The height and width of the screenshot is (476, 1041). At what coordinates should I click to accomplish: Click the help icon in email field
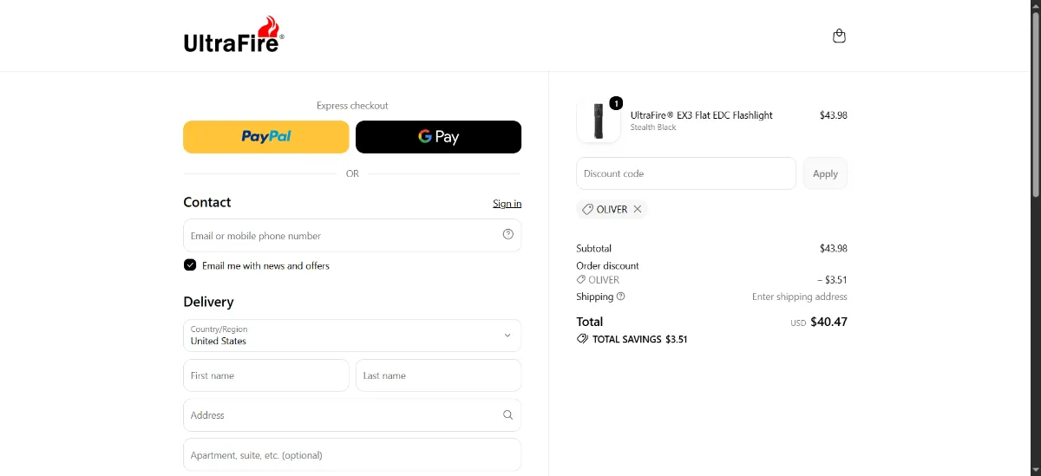pyautogui.click(x=508, y=234)
